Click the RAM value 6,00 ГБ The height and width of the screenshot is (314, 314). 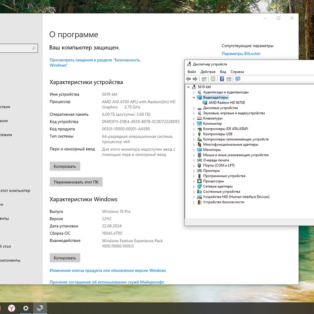coord(126,114)
